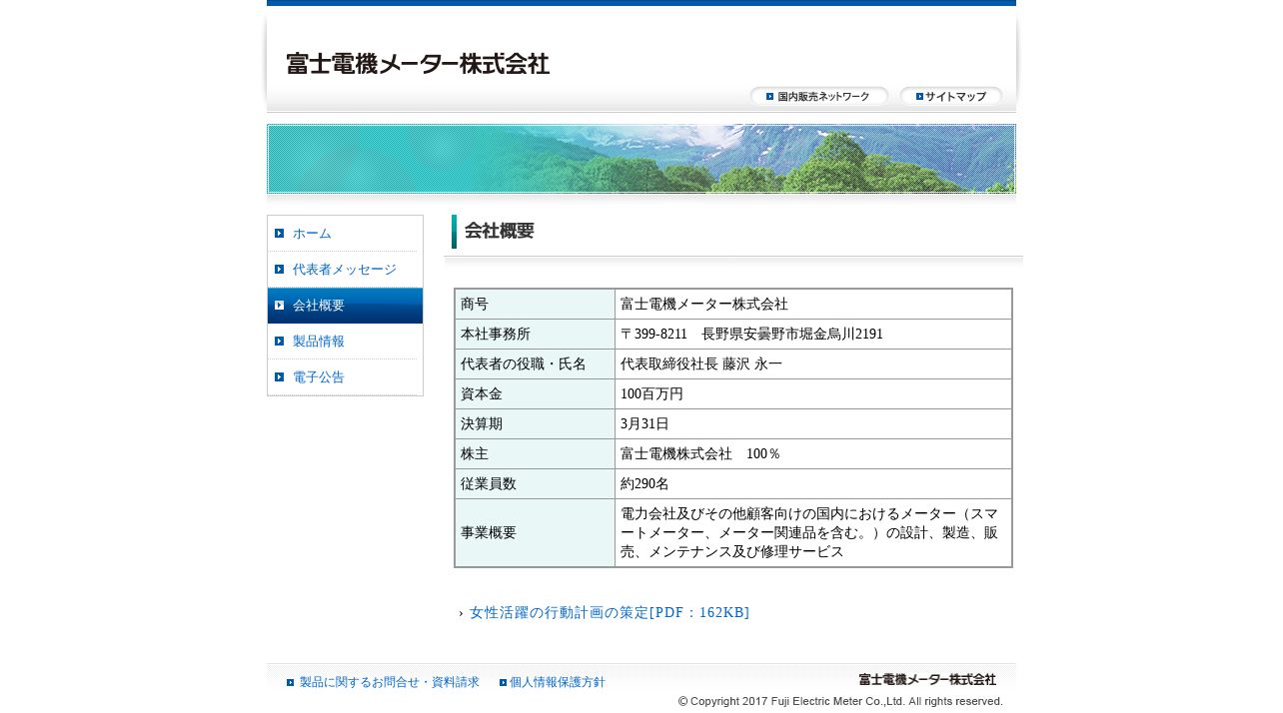Open 個人情報保護方針 footer link

tap(558, 682)
